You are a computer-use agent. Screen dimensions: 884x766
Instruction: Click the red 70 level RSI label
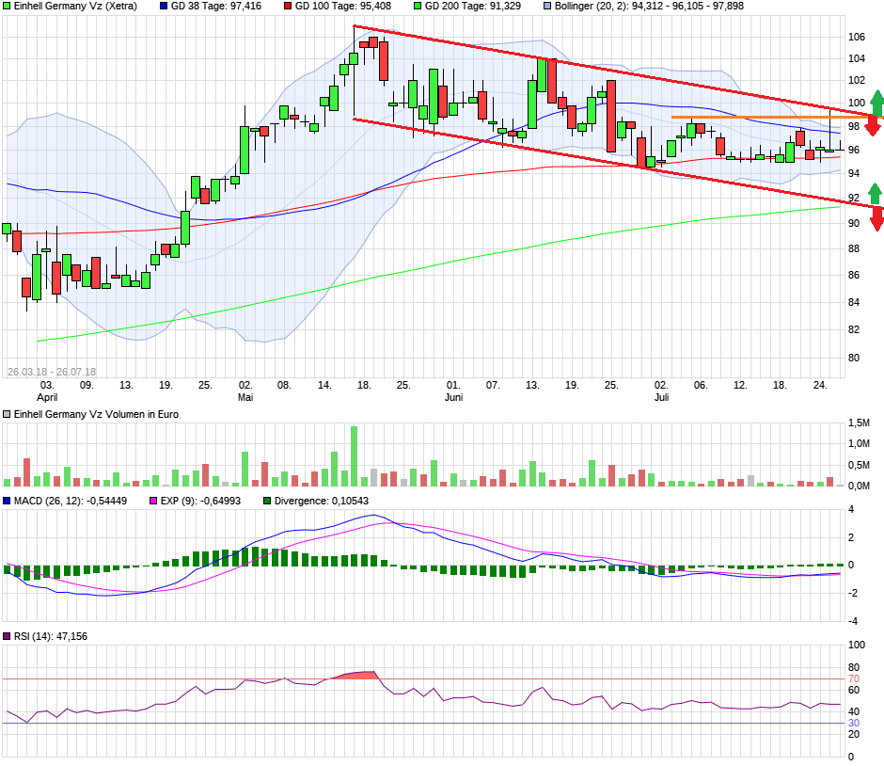coord(854,678)
